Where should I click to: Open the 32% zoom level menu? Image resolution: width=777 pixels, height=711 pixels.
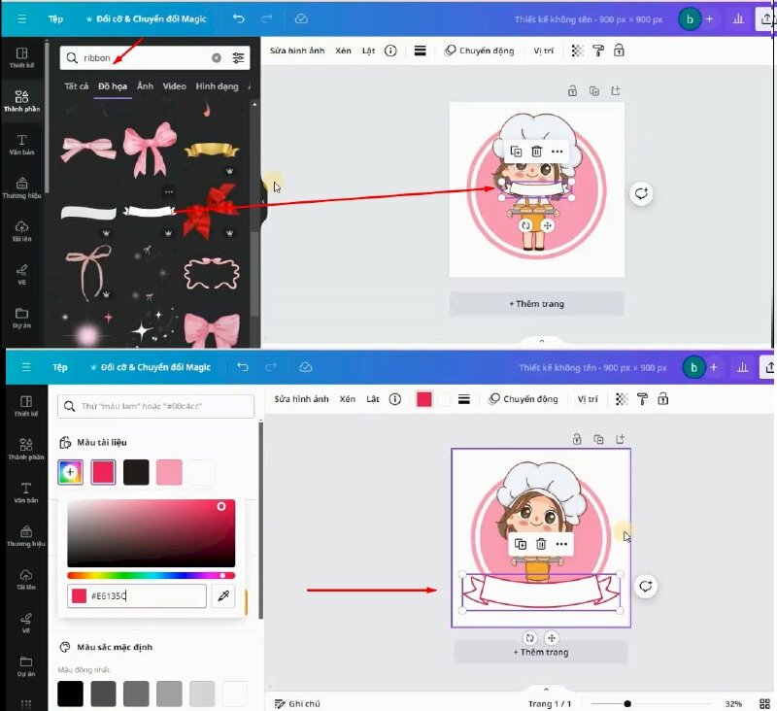coord(733,703)
